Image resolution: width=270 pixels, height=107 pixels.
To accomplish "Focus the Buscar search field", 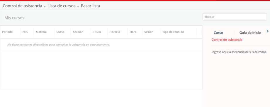I will (x=235, y=17).
